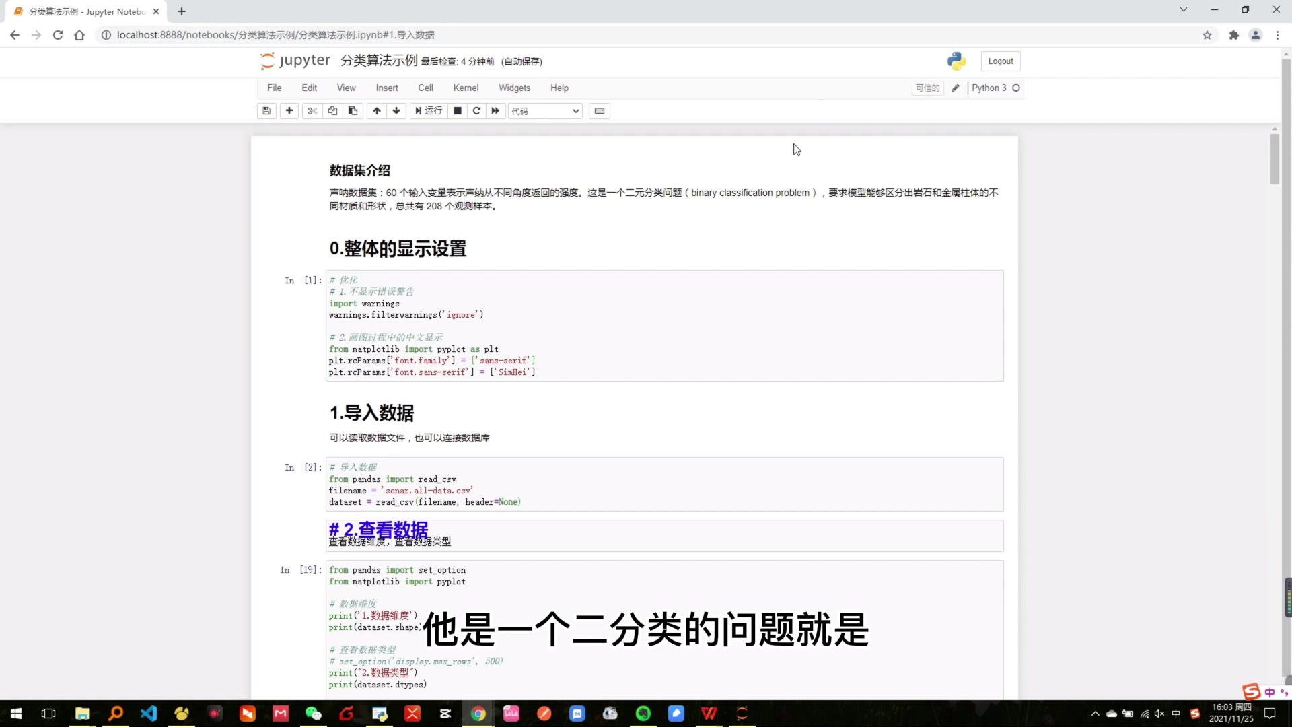Open Visual Studio Code from taskbar
The width and height of the screenshot is (1292, 727).
[x=149, y=714]
